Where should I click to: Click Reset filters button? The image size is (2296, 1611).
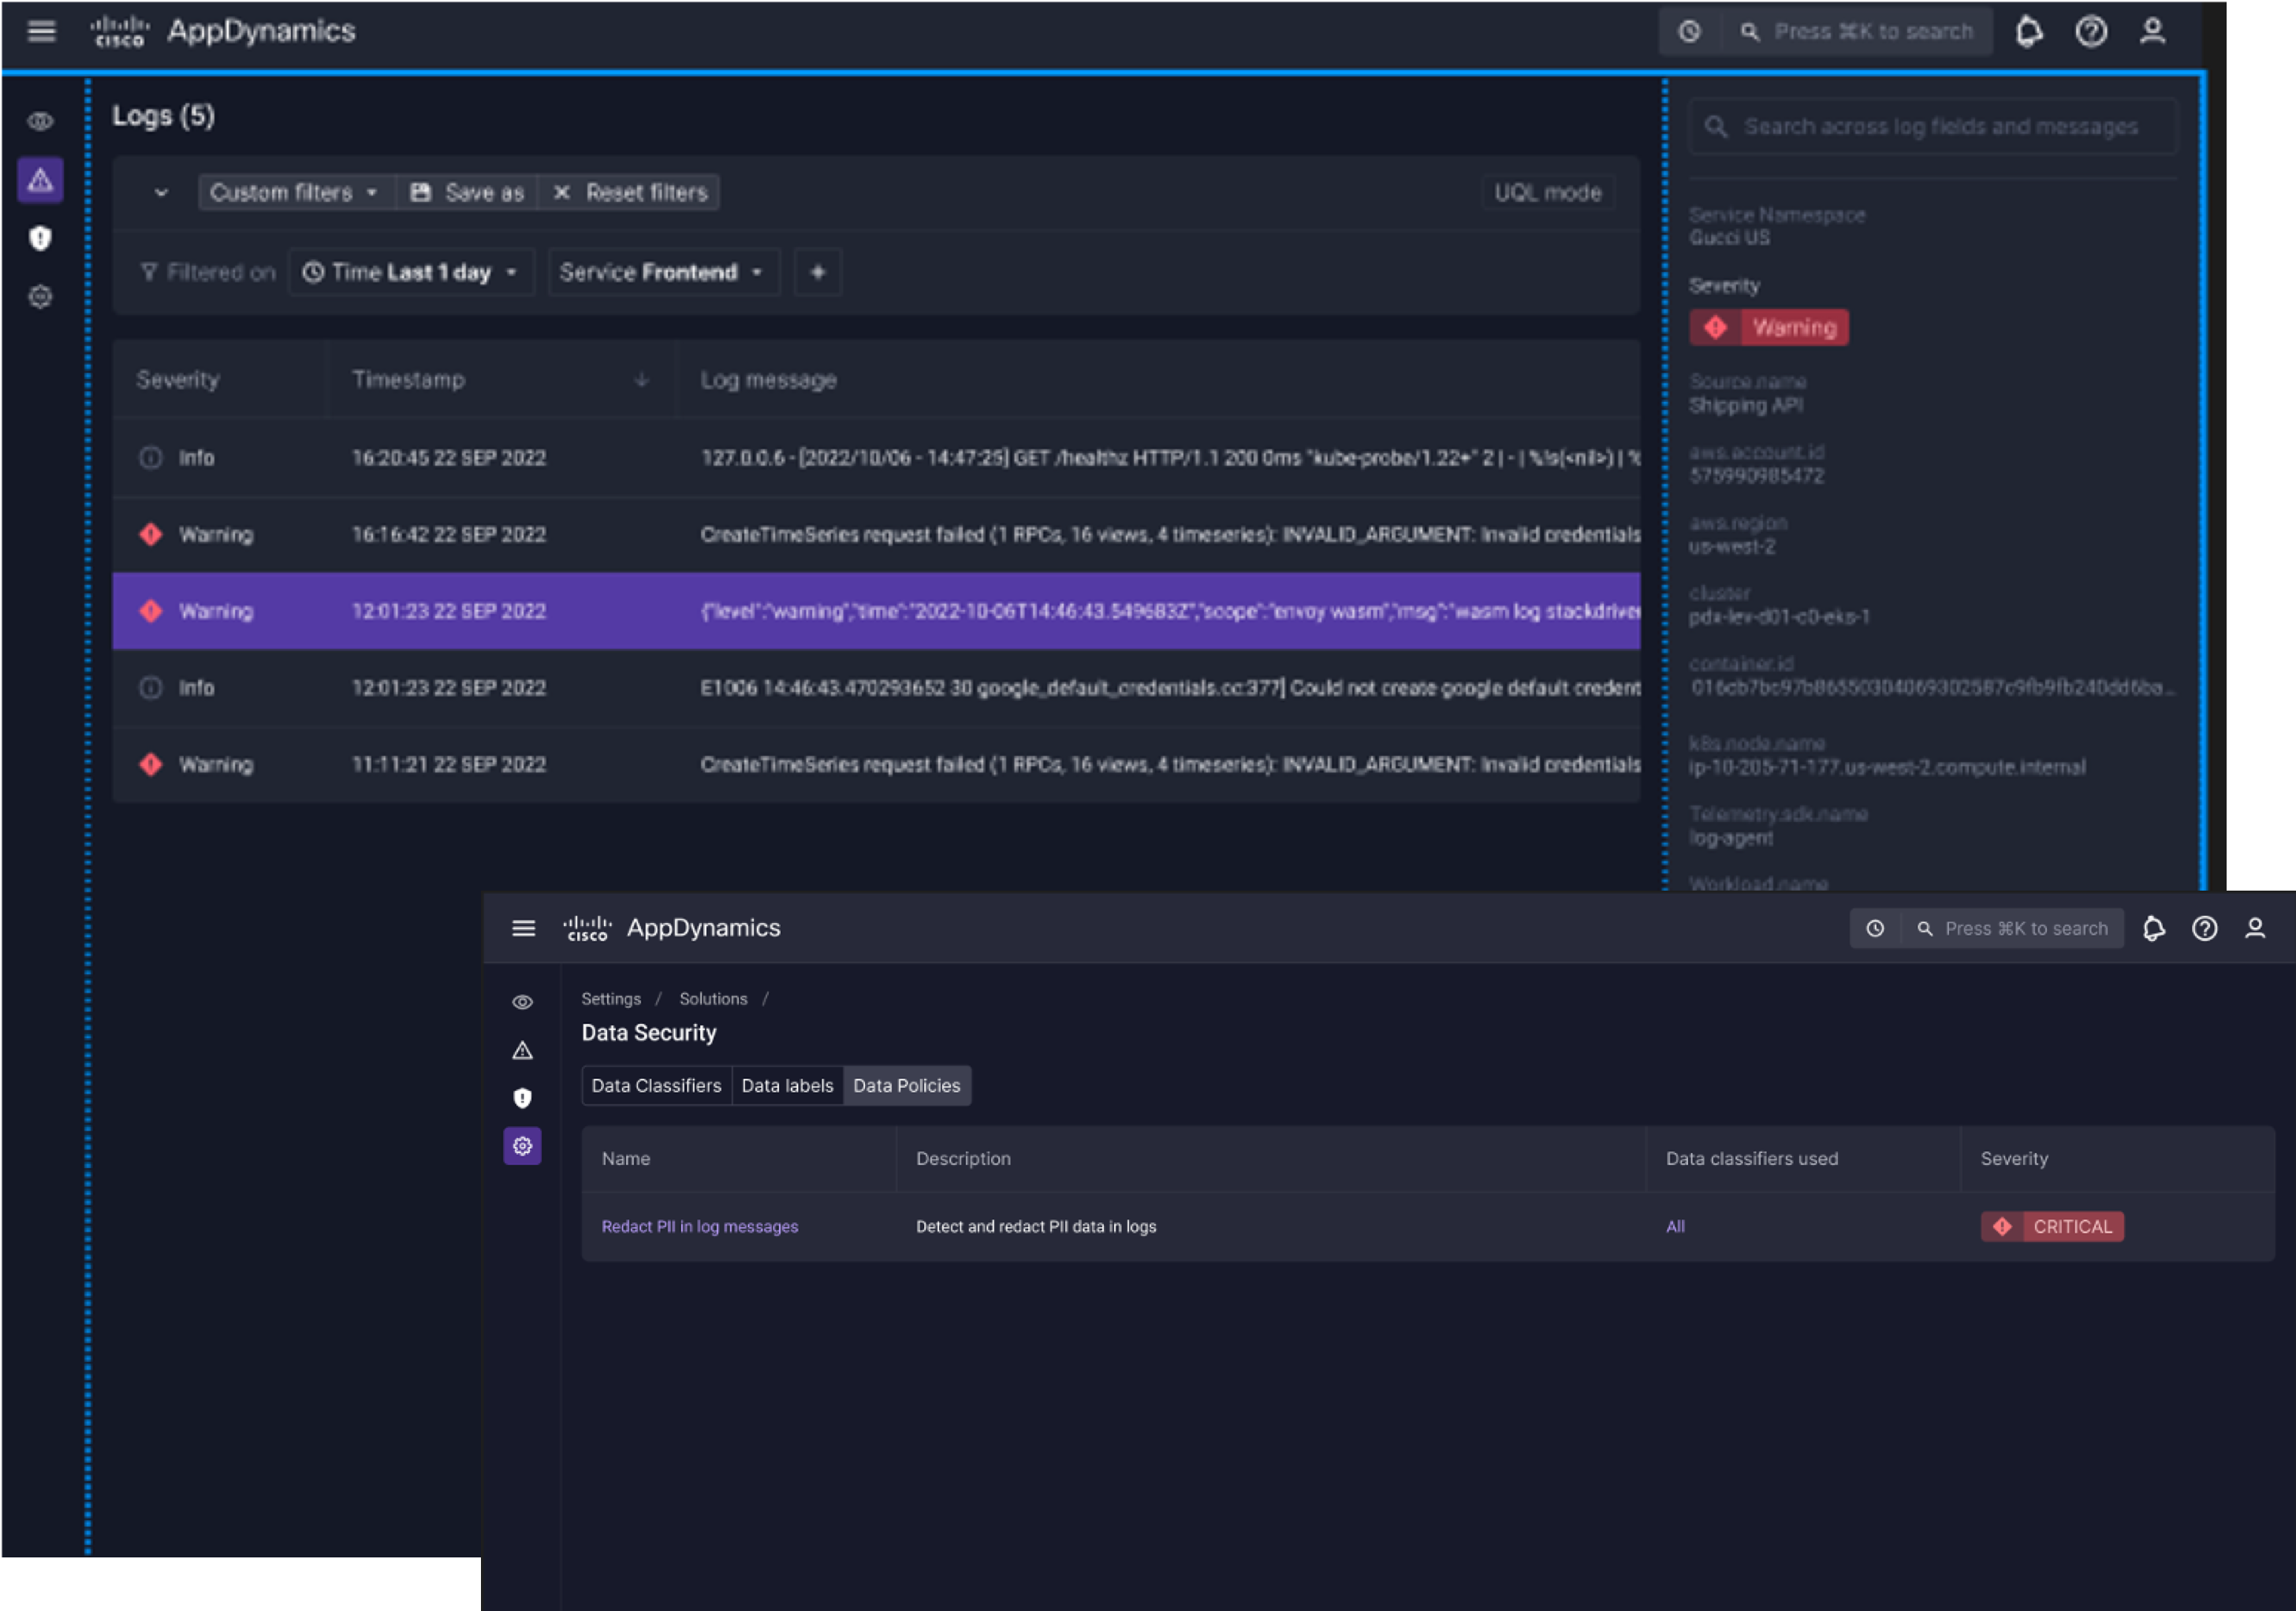(x=630, y=192)
